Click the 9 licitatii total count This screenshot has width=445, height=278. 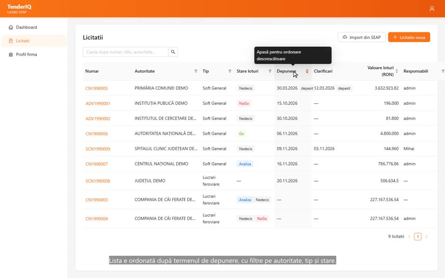(396, 236)
